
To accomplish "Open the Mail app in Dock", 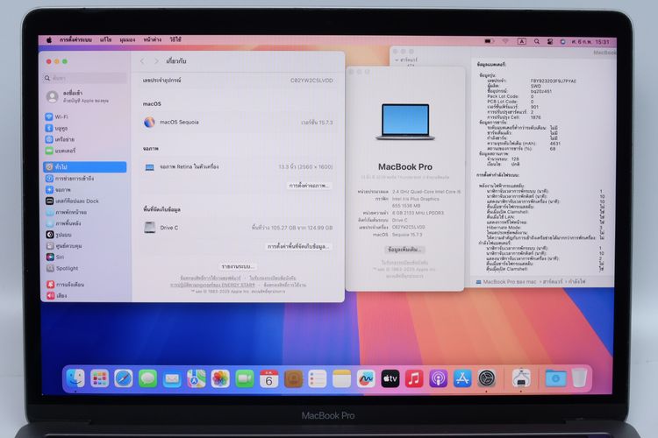I will coord(172,379).
